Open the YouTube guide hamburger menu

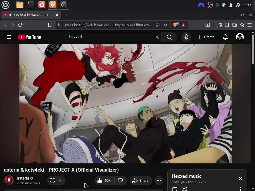click(9, 37)
